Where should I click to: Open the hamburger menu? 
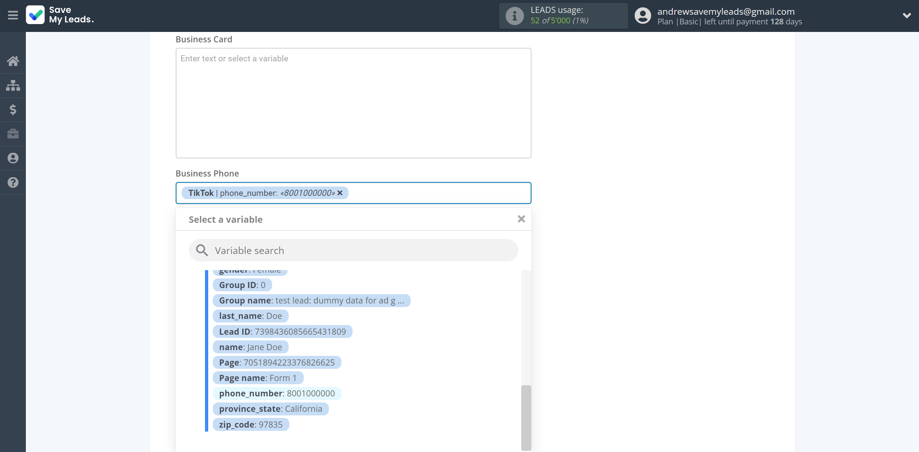pyautogui.click(x=13, y=15)
